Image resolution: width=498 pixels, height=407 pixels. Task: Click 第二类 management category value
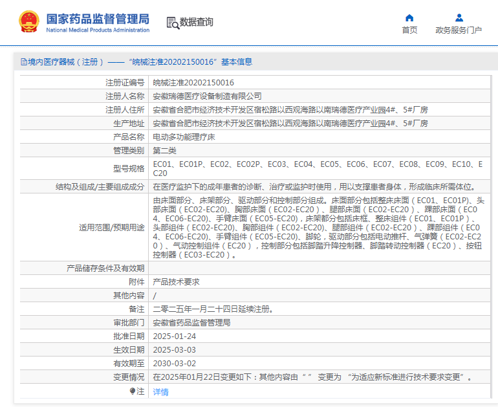pos(164,151)
